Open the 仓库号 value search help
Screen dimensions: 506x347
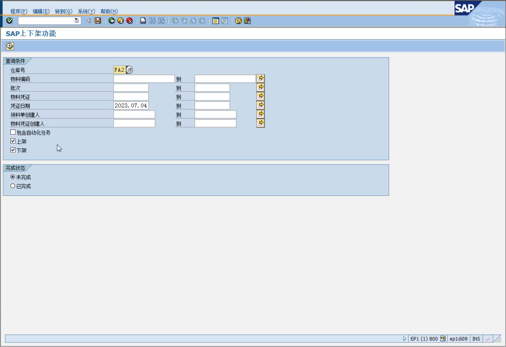click(130, 70)
